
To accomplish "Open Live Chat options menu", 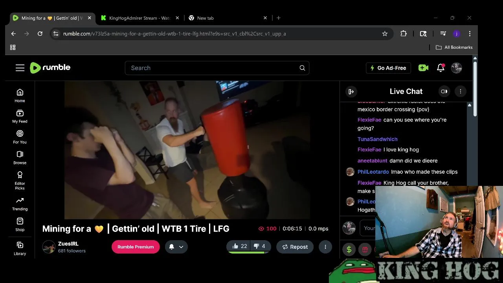I will pyautogui.click(x=461, y=92).
